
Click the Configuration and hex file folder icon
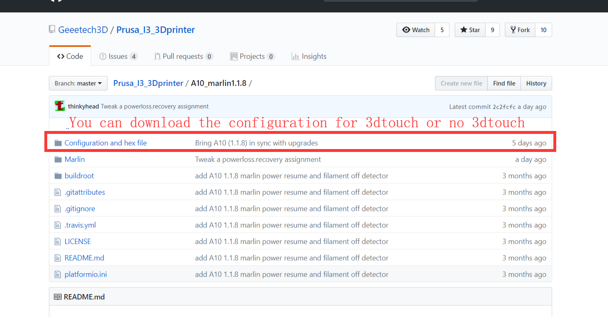(x=58, y=143)
